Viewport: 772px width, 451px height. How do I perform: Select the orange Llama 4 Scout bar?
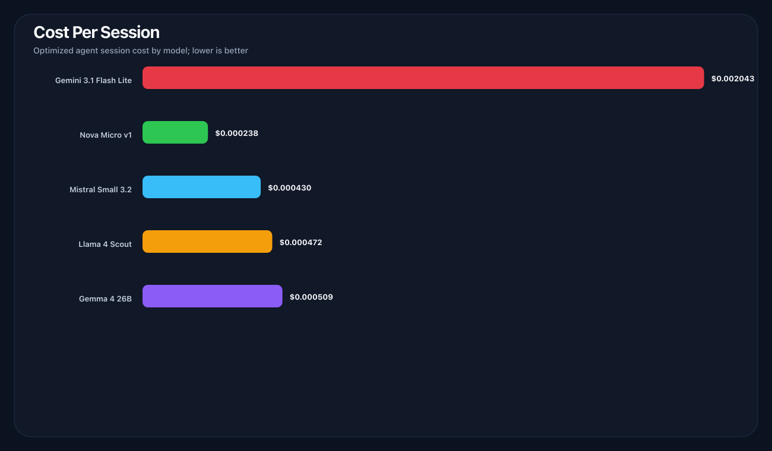[x=207, y=242]
